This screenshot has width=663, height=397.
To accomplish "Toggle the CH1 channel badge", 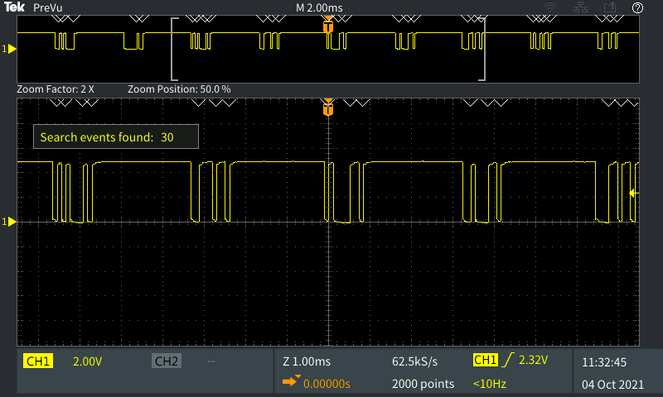I will pyautogui.click(x=38, y=361).
